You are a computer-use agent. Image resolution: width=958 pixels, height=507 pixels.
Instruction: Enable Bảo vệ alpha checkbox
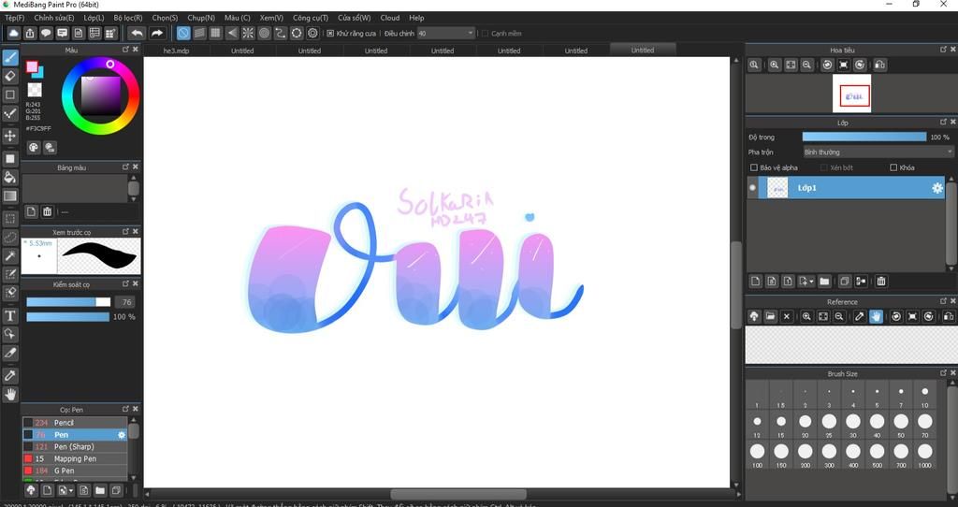click(x=754, y=167)
